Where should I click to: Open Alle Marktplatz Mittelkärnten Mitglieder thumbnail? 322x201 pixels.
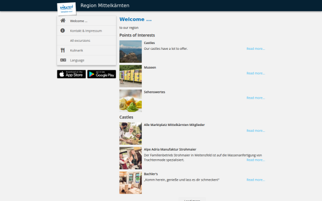[130, 133]
